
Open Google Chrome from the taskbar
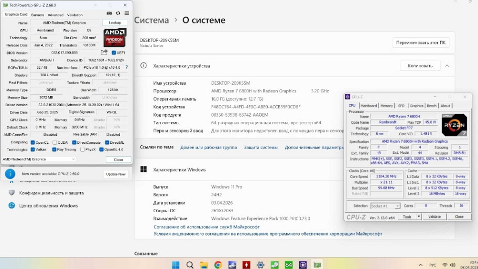(x=218, y=265)
